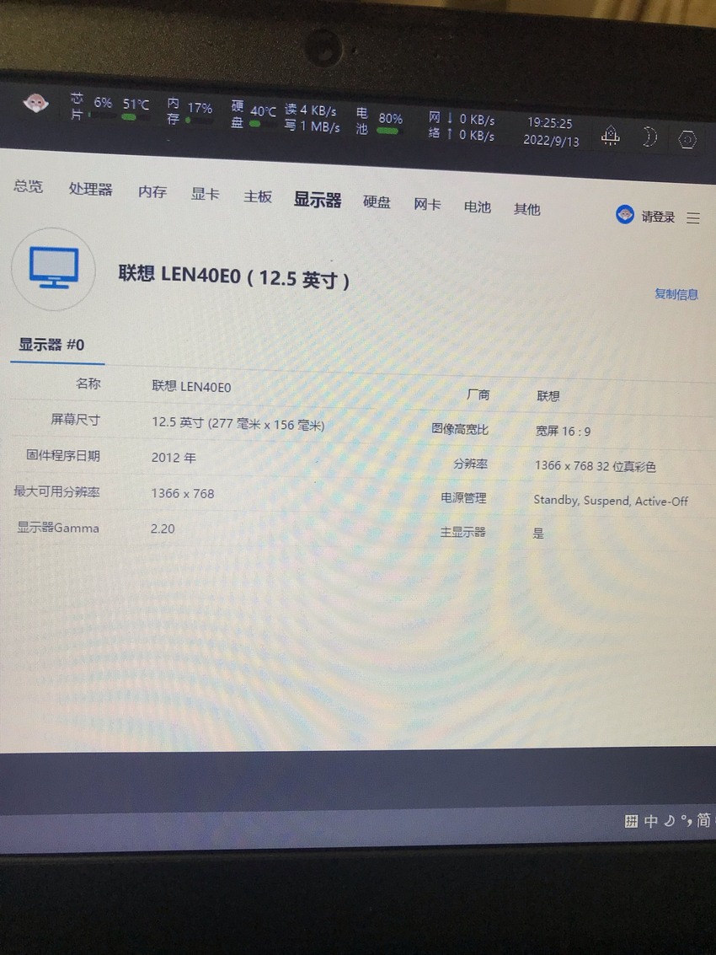Image resolution: width=716 pixels, height=955 pixels.
Task: Open the 硬盘 tab
Action: [x=377, y=201]
